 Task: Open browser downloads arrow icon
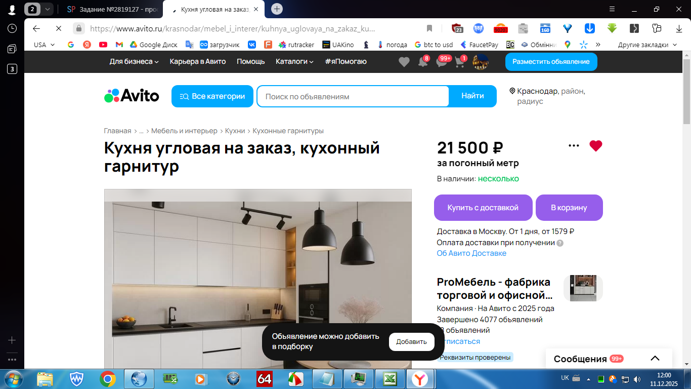click(679, 28)
